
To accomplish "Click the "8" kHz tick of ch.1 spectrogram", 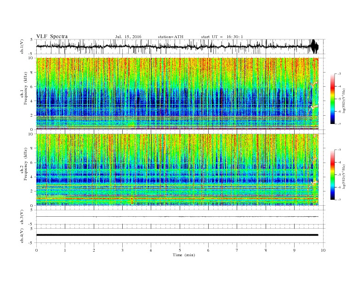I will 32,73.
